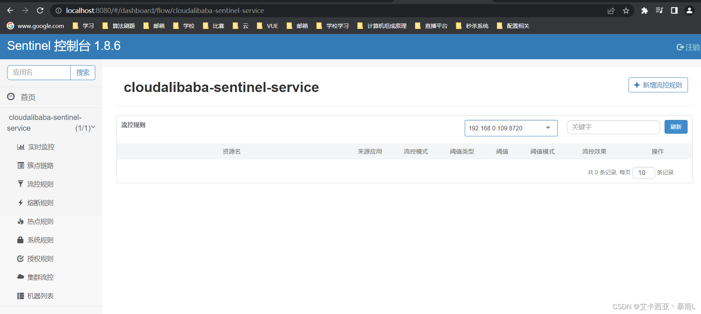Open 机器列表 menu item

pyautogui.click(x=35, y=296)
